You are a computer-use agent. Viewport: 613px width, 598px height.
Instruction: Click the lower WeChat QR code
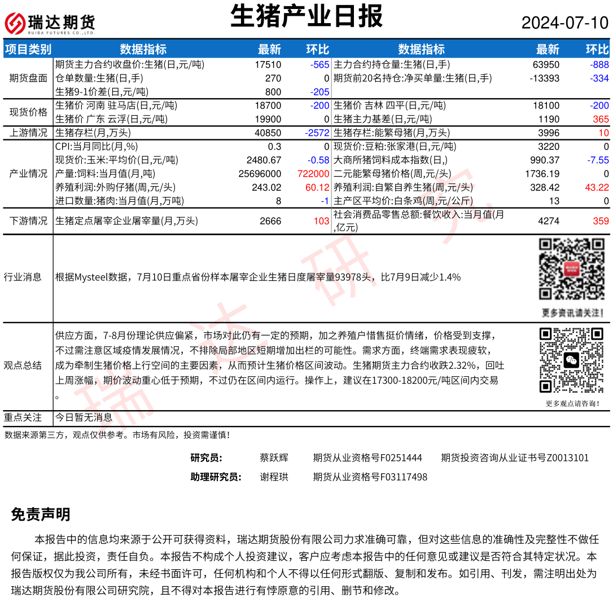click(x=572, y=360)
